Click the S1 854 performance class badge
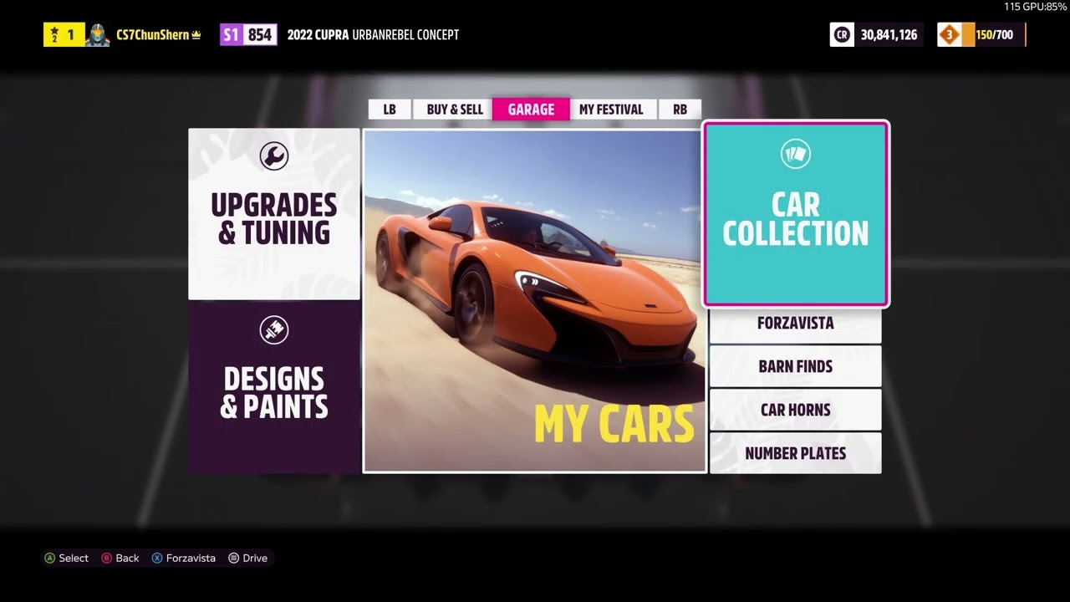Screen dimensions: 1070x602 tap(248, 35)
